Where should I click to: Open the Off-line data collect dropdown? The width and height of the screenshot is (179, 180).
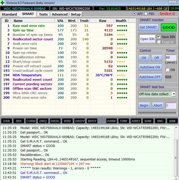point(173,94)
